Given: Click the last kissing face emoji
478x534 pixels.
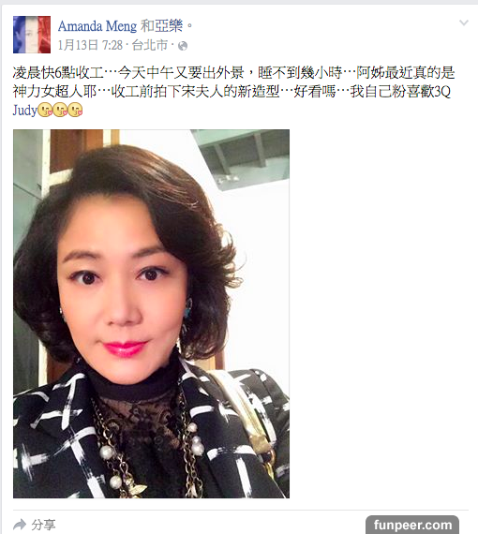Looking at the screenshot, I should click(x=75, y=110).
